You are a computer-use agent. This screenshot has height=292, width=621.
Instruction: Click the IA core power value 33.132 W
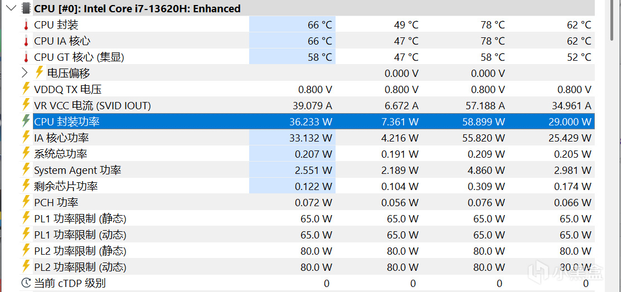click(311, 138)
